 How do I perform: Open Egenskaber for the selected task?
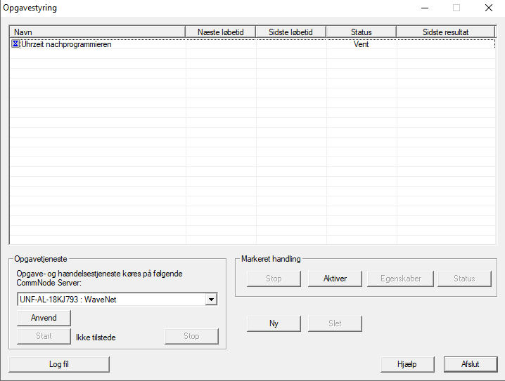400,279
